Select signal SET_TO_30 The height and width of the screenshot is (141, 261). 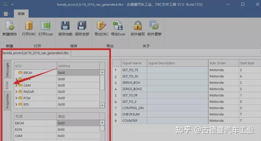click(x=130, y=76)
